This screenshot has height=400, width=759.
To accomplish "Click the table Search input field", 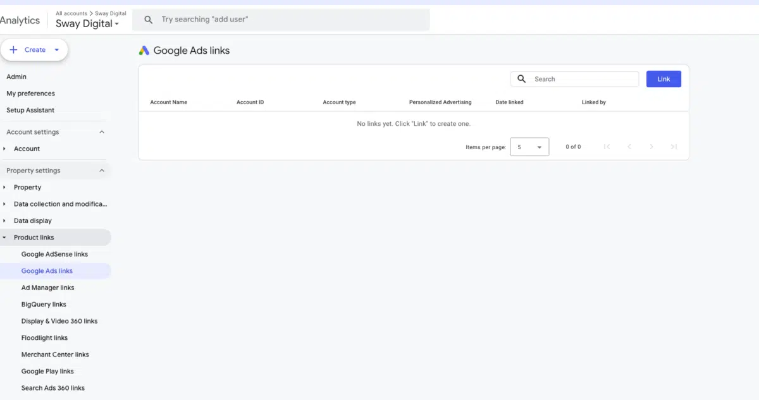I will [574, 79].
